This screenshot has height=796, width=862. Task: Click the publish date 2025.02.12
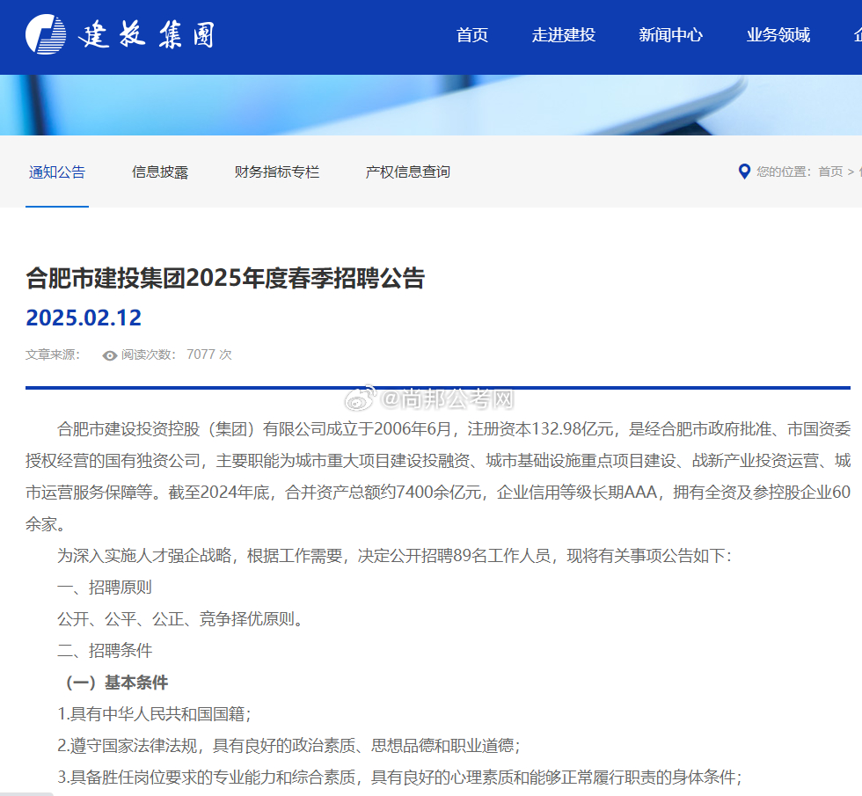pos(84,318)
